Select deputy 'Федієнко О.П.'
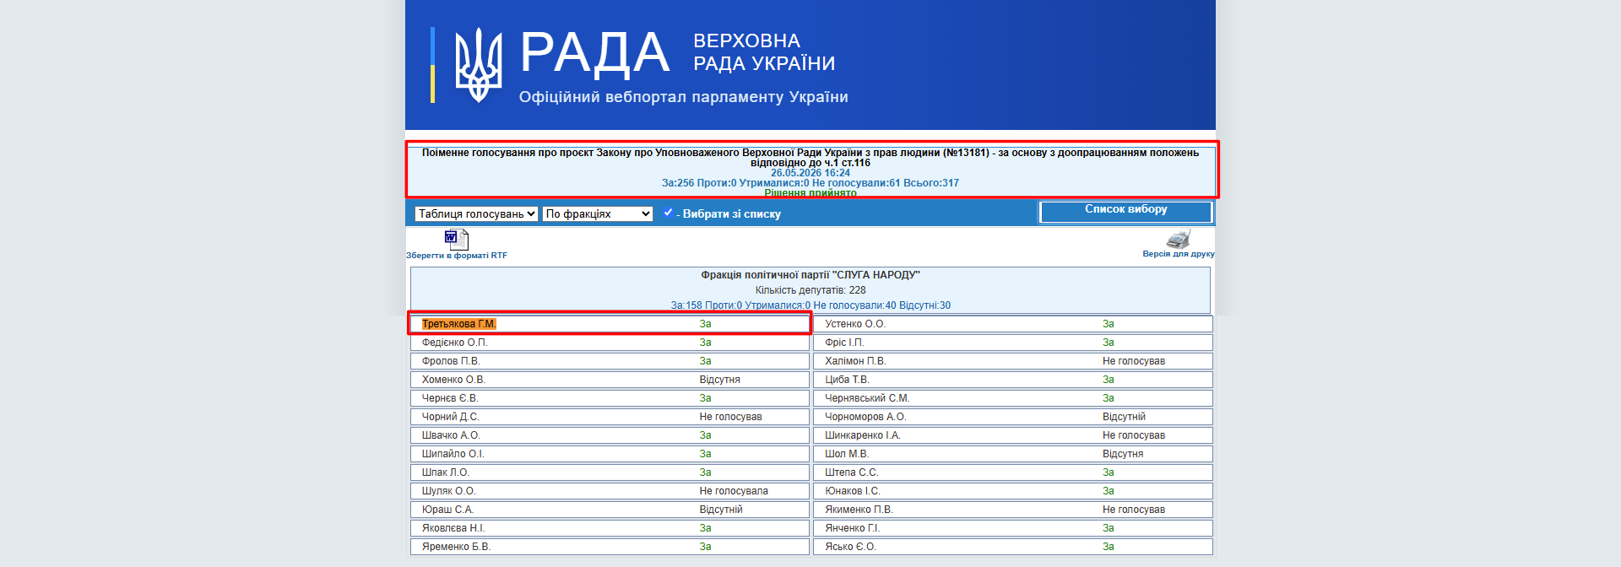The image size is (1621, 567). pyautogui.click(x=455, y=343)
